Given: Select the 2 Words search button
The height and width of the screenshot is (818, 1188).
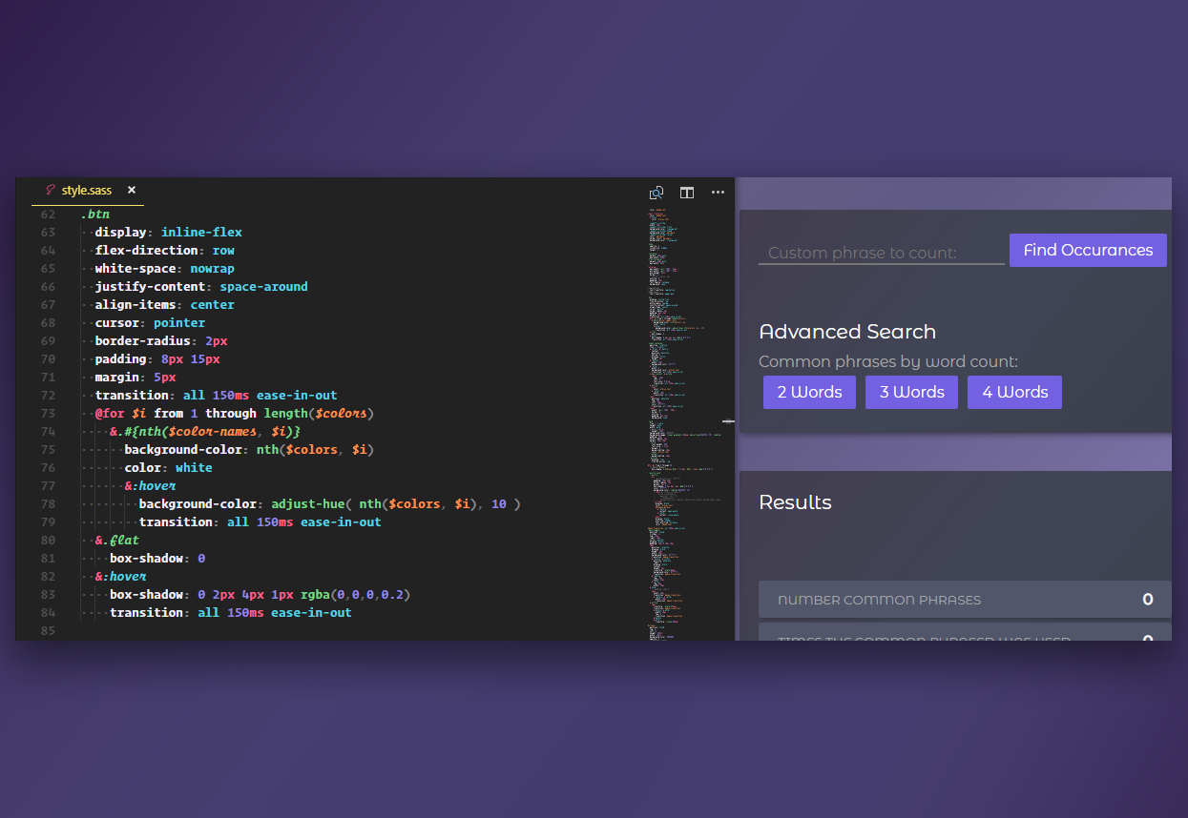Looking at the screenshot, I should [809, 392].
